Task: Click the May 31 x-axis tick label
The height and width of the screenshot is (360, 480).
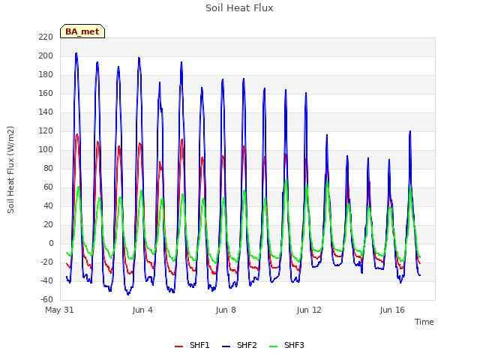Action: 59,310
